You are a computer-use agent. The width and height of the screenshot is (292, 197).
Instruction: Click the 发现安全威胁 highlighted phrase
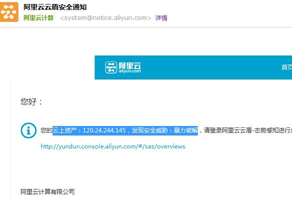tap(150, 130)
